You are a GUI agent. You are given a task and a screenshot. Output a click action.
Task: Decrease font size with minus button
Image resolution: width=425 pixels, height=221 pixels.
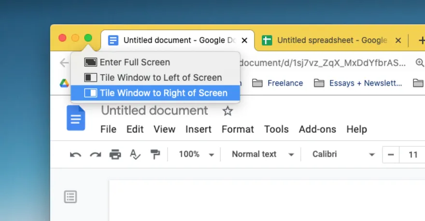[x=391, y=155]
